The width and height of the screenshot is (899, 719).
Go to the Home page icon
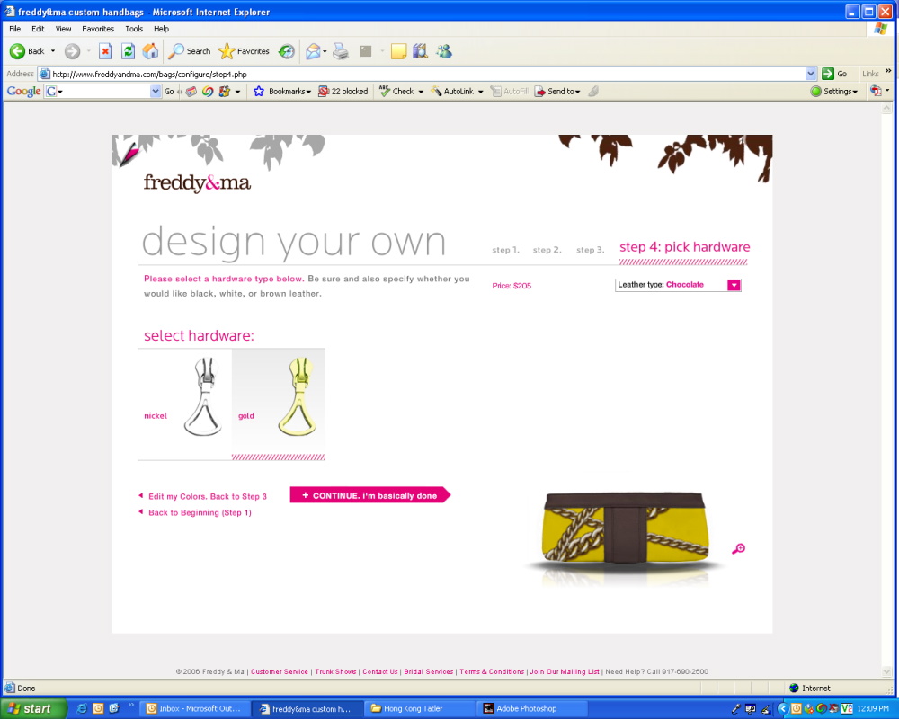tap(150, 51)
